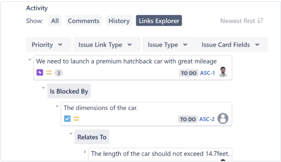Switch to the History tab
This screenshot has width=281, height=162.
coord(119,21)
